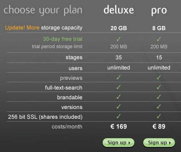The image size is (181, 152).
Task: Click the pro full-text-search checkmark
Action: click(159, 87)
